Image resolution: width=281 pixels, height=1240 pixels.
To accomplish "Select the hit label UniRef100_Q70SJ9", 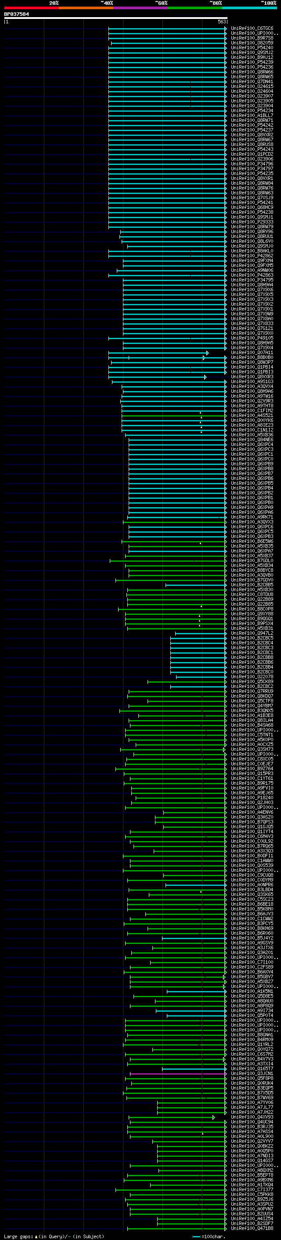I will tap(252, 198).
